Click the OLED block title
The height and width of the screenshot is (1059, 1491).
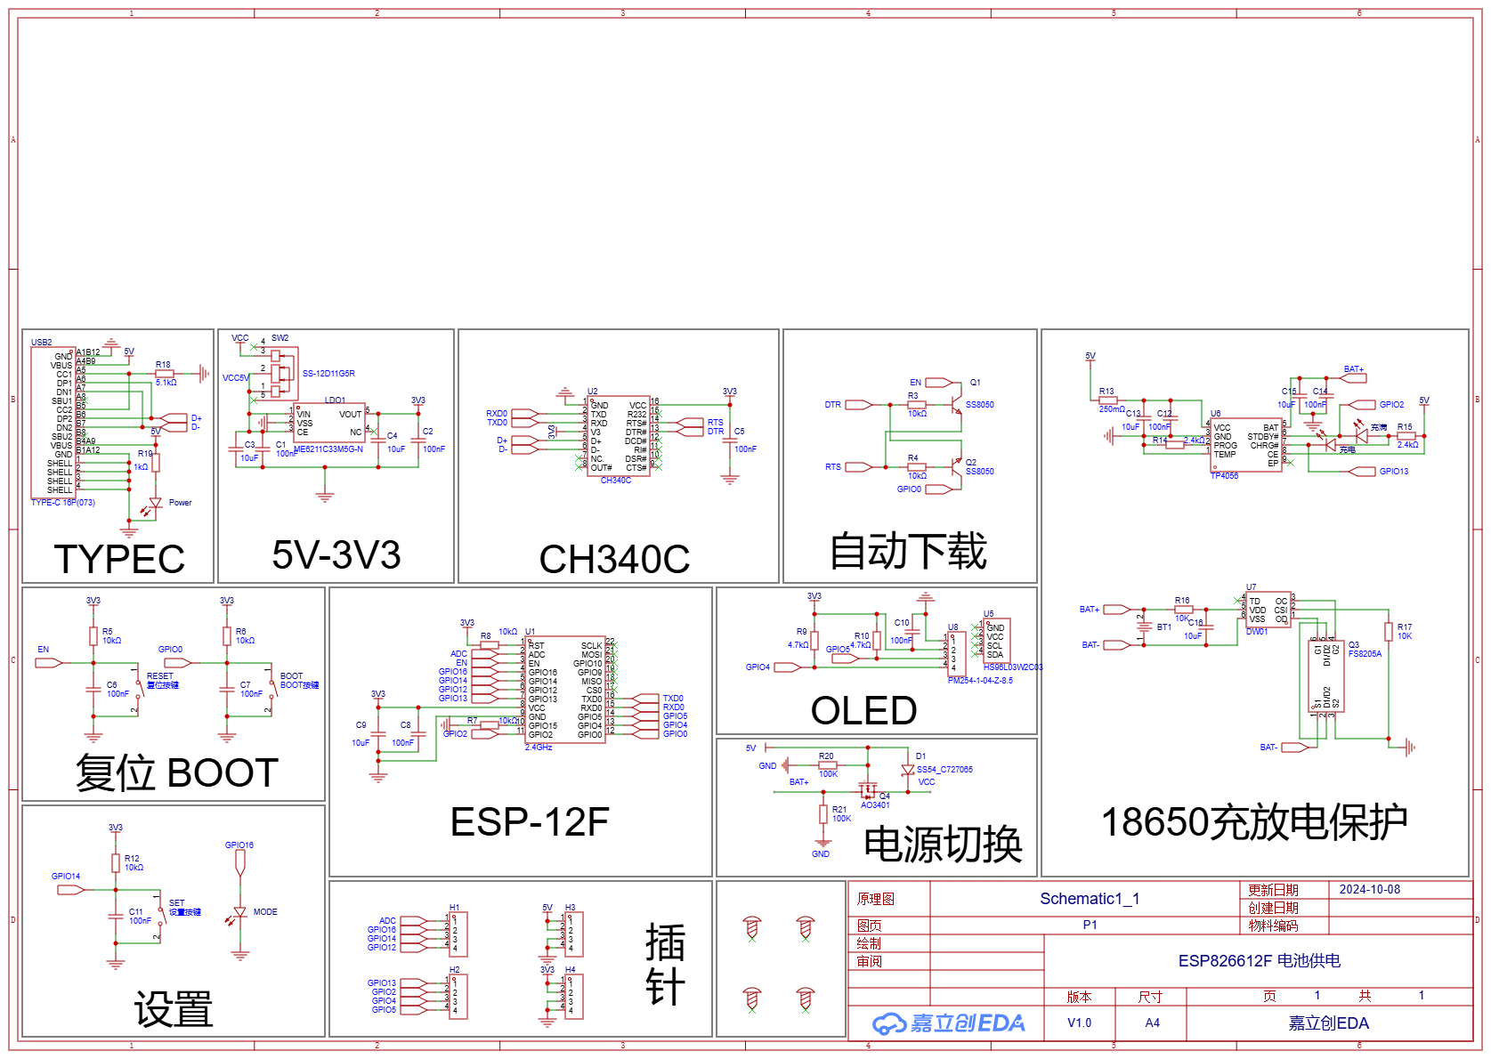pos(863,711)
